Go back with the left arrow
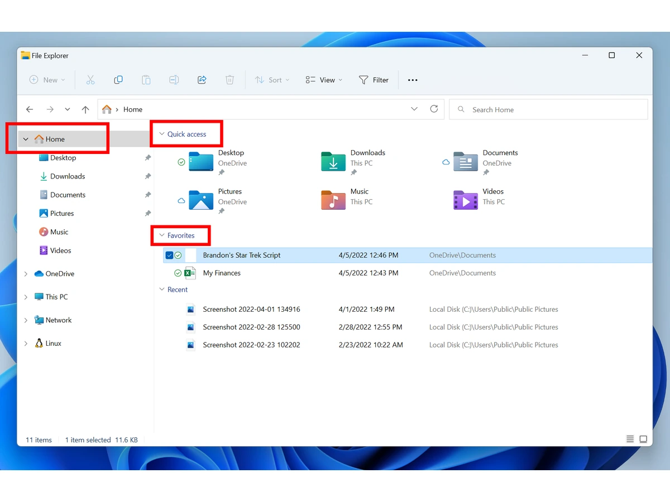 tap(30, 109)
